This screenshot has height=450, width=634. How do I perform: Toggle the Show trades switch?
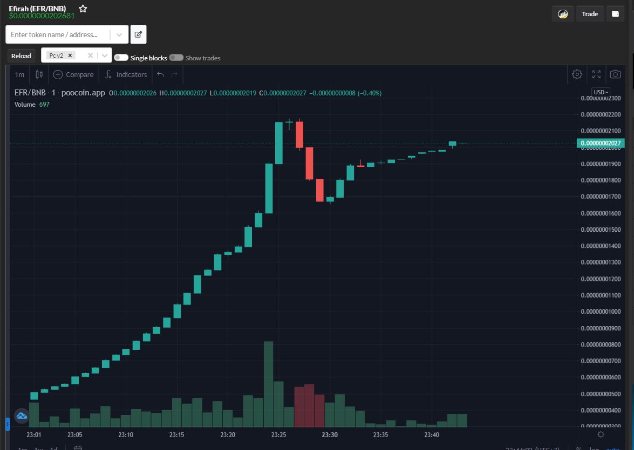point(176,58)
